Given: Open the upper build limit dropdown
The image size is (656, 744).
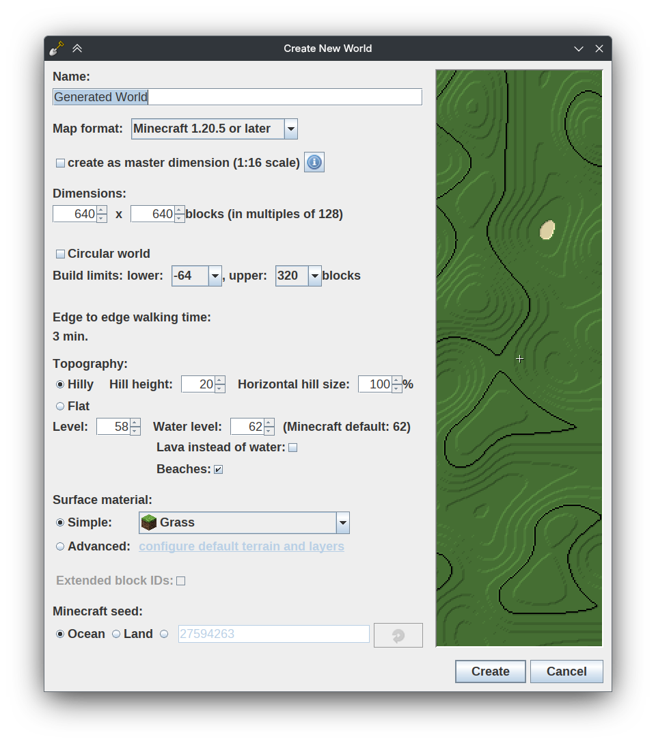Looking at the screenshot, I should point(314,276).
